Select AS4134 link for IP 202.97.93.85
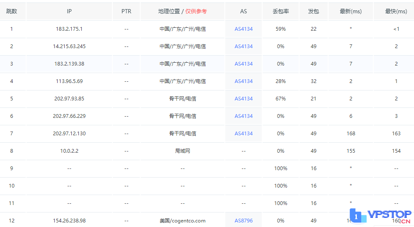The image size is (414, 227). [244, 99]
